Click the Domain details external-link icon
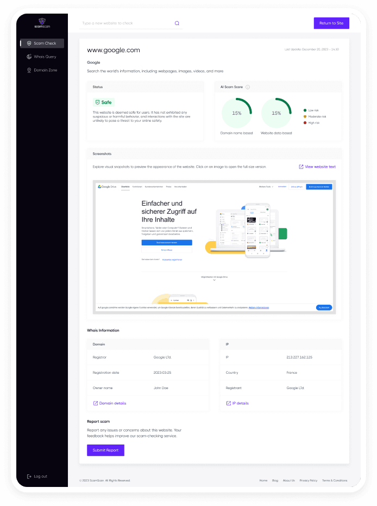Viewport: 377px width, 506px height. tap(96, 403)
